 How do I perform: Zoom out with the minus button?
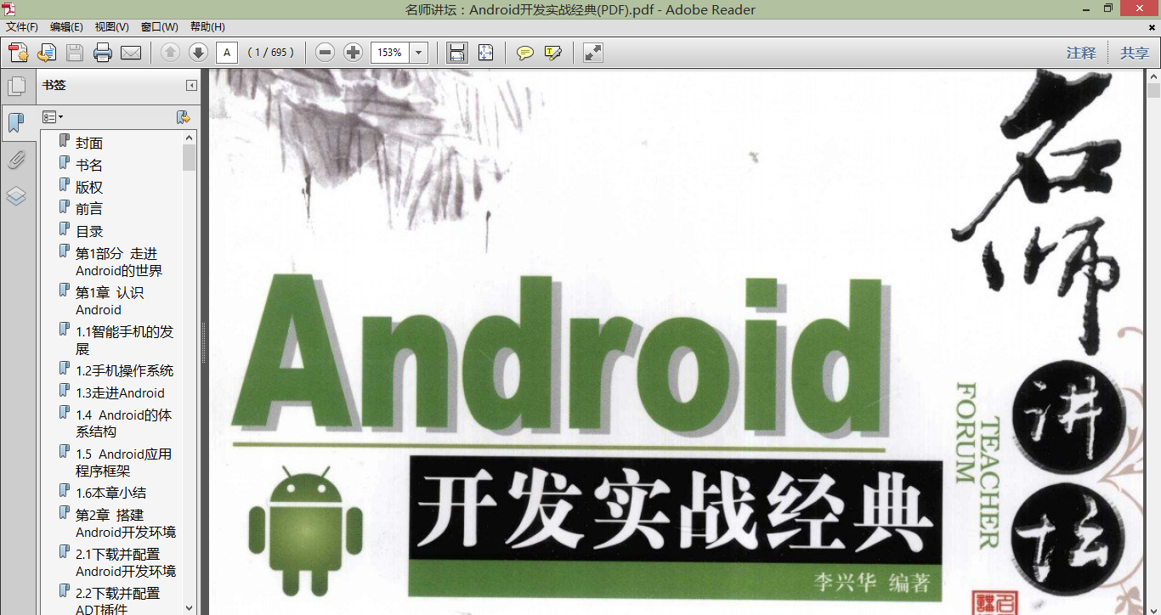pos(325,53)
